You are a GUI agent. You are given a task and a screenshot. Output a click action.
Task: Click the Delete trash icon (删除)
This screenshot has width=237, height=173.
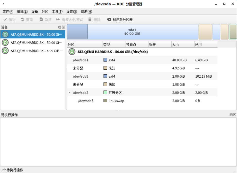(90, 20)
